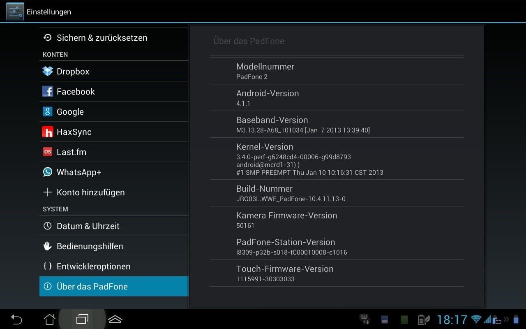This screenshot has height=329, width=526.
Task: Tap the battery saver leaf icon
Action: coord(424,320)
